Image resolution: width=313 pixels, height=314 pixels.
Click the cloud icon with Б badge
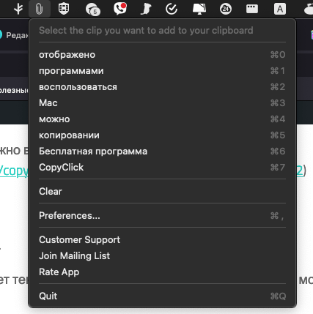pos(93,10)
